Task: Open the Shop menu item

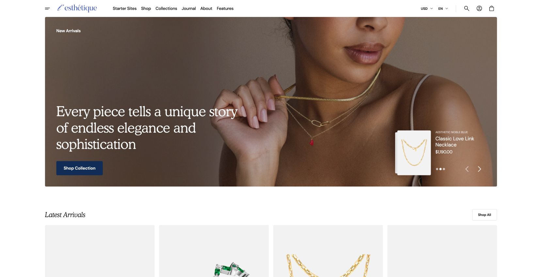Action: (146, 8)
